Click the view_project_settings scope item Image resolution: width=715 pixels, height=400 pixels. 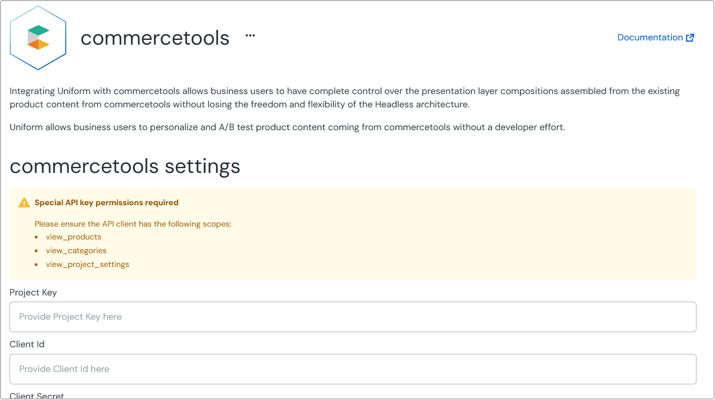tap(87, 265)
